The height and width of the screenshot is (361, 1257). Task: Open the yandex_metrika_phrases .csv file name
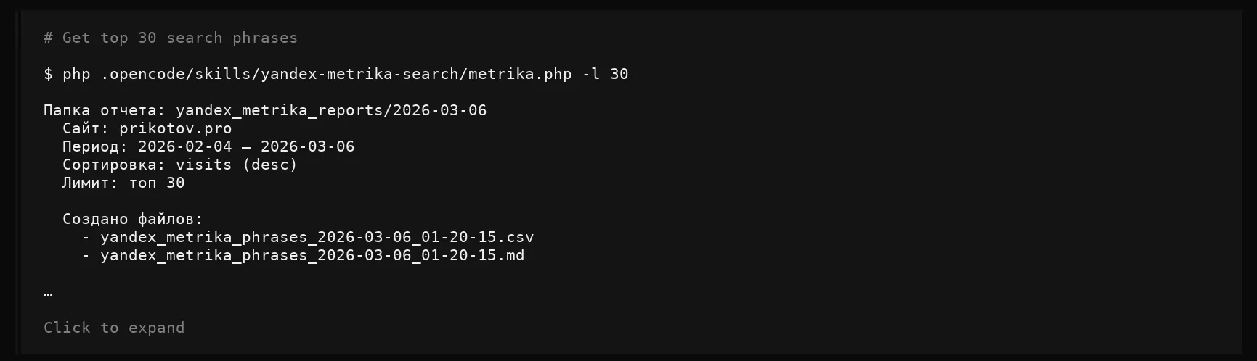point(317,237)
